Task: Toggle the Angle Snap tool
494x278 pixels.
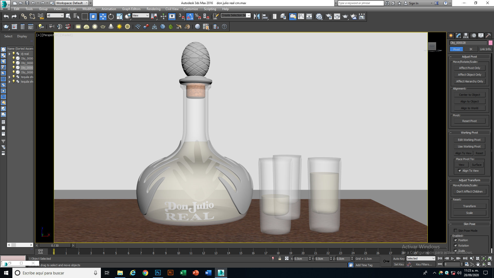Action: click(190, 16)
